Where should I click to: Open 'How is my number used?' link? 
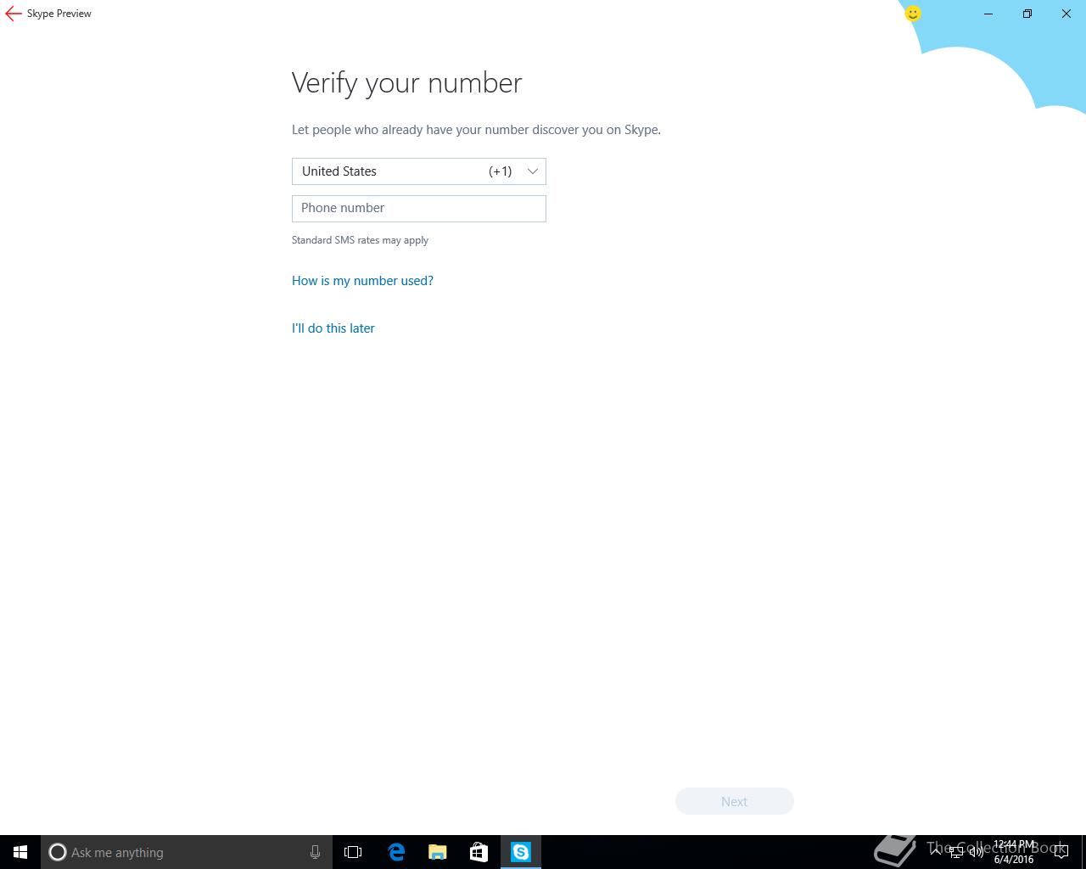[x=362, y=281]
